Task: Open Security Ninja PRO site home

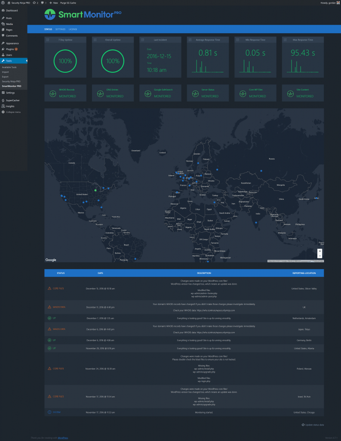Action: [x=18, y=3]
